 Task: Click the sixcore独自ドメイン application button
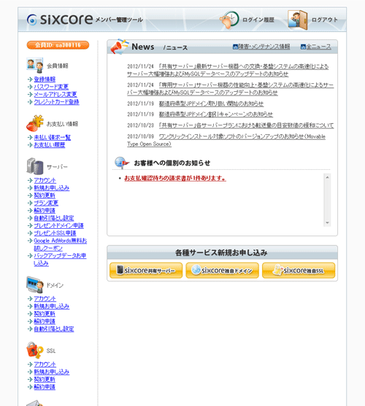coord(222,270)
